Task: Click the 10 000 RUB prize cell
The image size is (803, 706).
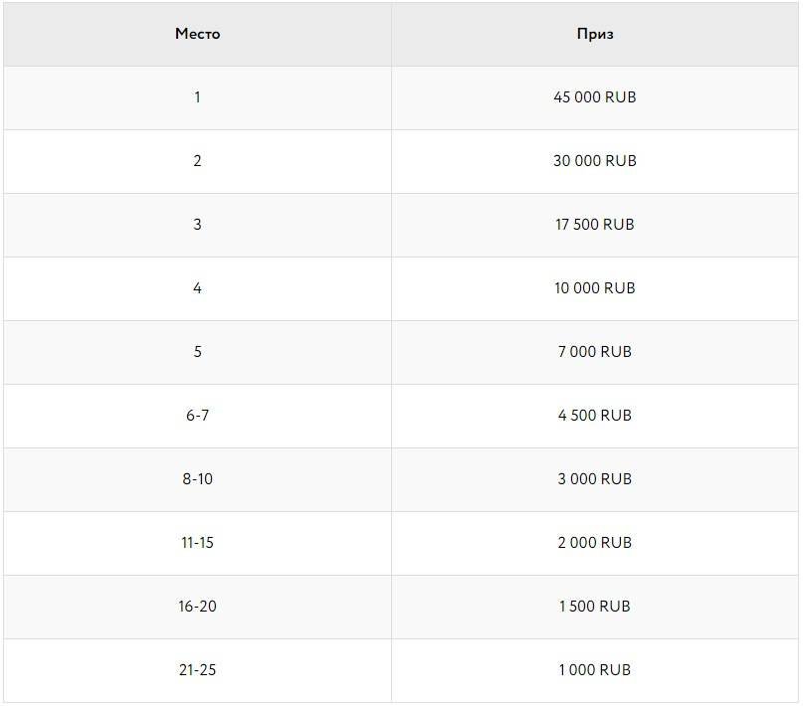Action: click(595, 288)
